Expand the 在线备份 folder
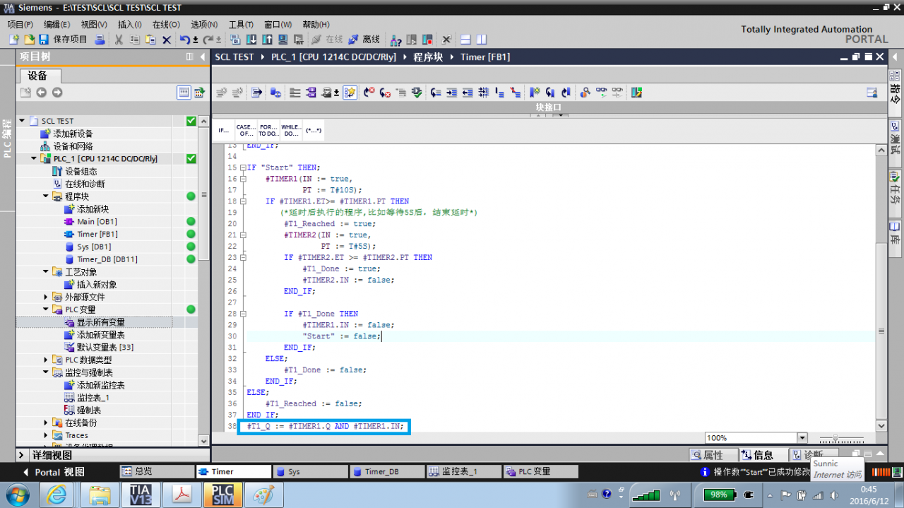904x508 pixels. (x=46, y=423)
